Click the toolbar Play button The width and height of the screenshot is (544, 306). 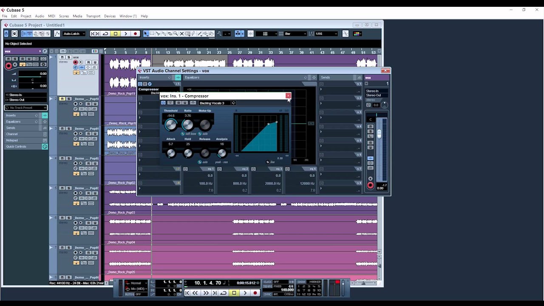125,34
